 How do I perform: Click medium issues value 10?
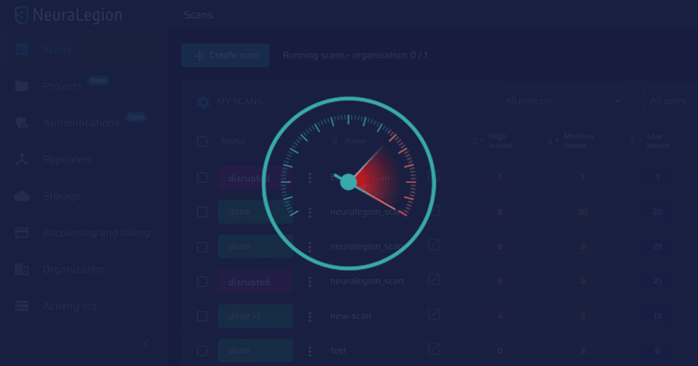click(x=582, y=212)
